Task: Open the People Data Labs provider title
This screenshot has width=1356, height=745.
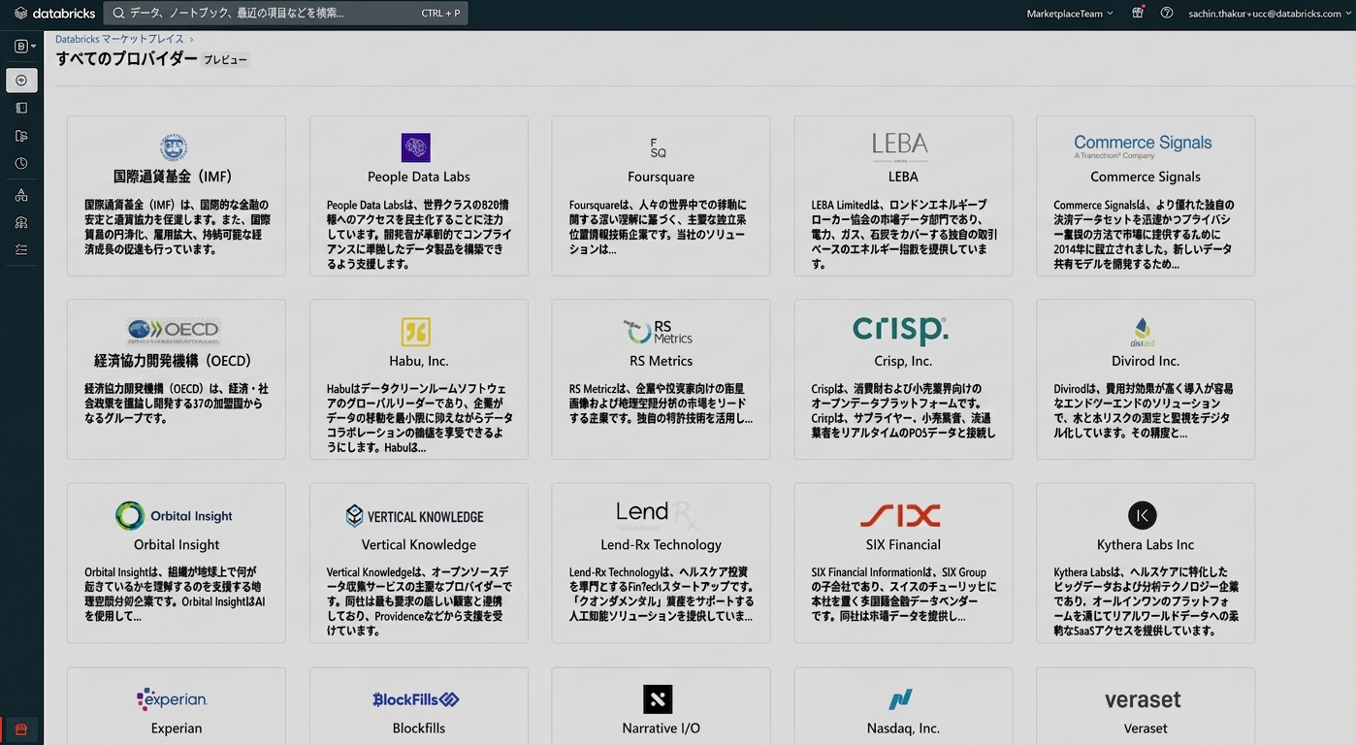Action: [419, 177]
